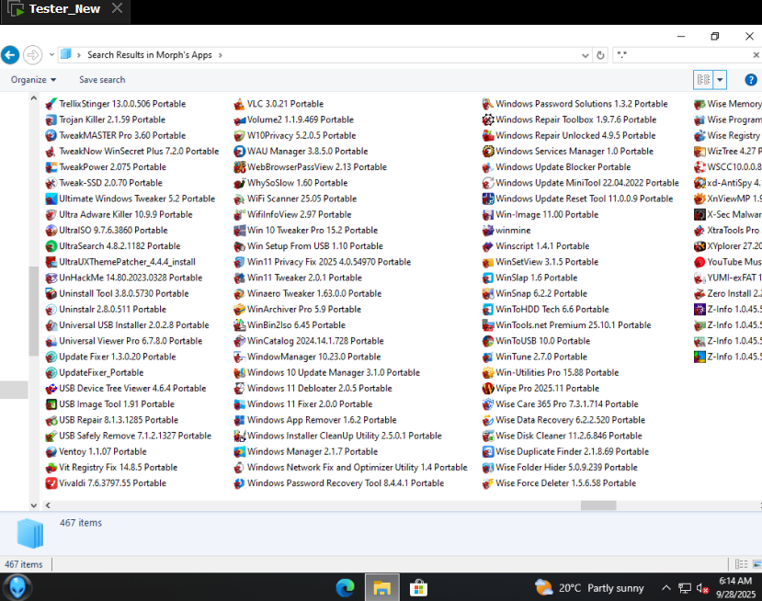This screenshot has height=601, width=762.
Task: Click the UltraSearch 4.8.2.1182 Portable icon
Action: coord(51,246)
